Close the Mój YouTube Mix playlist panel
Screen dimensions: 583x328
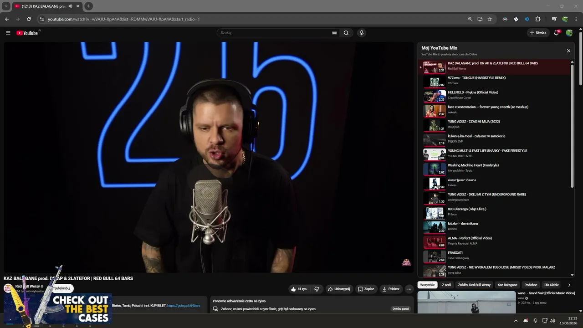pos(568,51)
